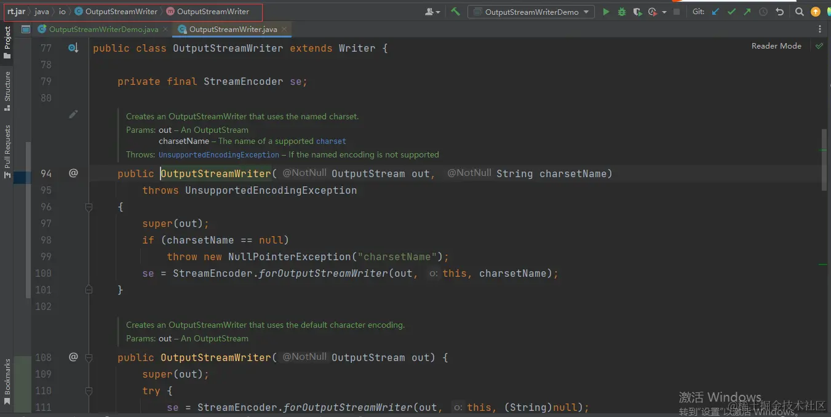
Task: Click forOutputStreamWriter call on line 100
Action: pyautogui.click(x=324, y=274)
